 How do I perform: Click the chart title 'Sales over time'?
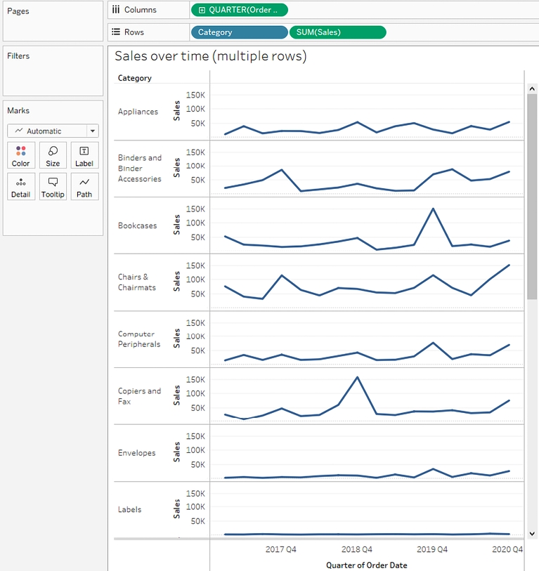click(210, 56)
